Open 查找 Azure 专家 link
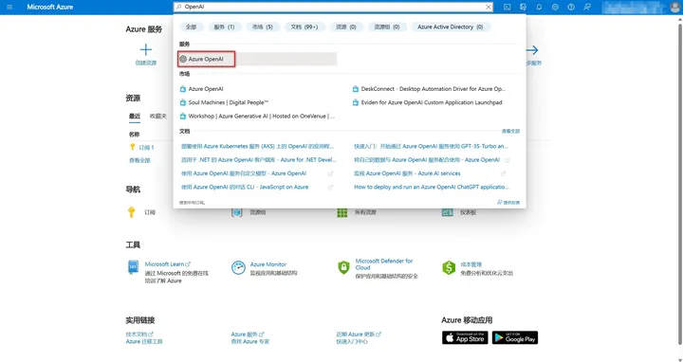 pos(250,341)
